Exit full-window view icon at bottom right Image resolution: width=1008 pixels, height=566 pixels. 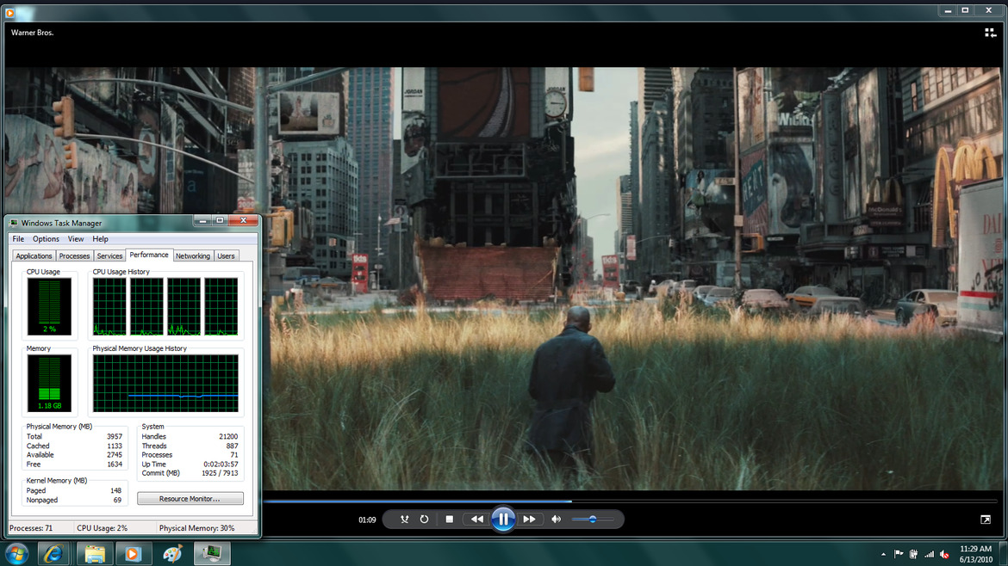click(986, 520)
